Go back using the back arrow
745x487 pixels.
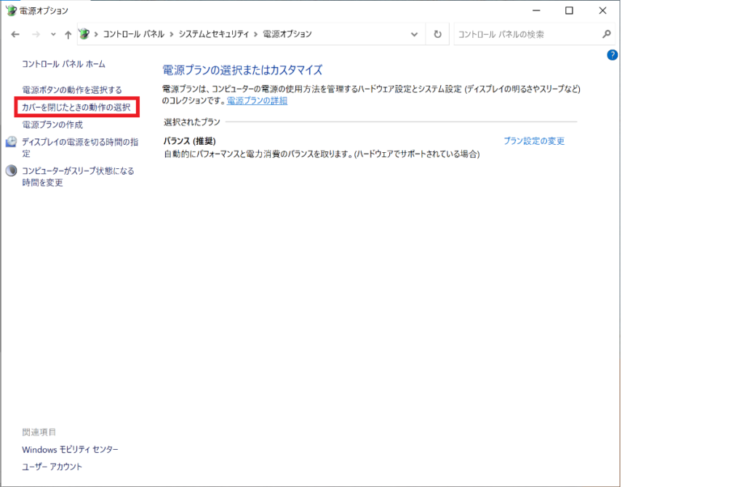[15, 34]
